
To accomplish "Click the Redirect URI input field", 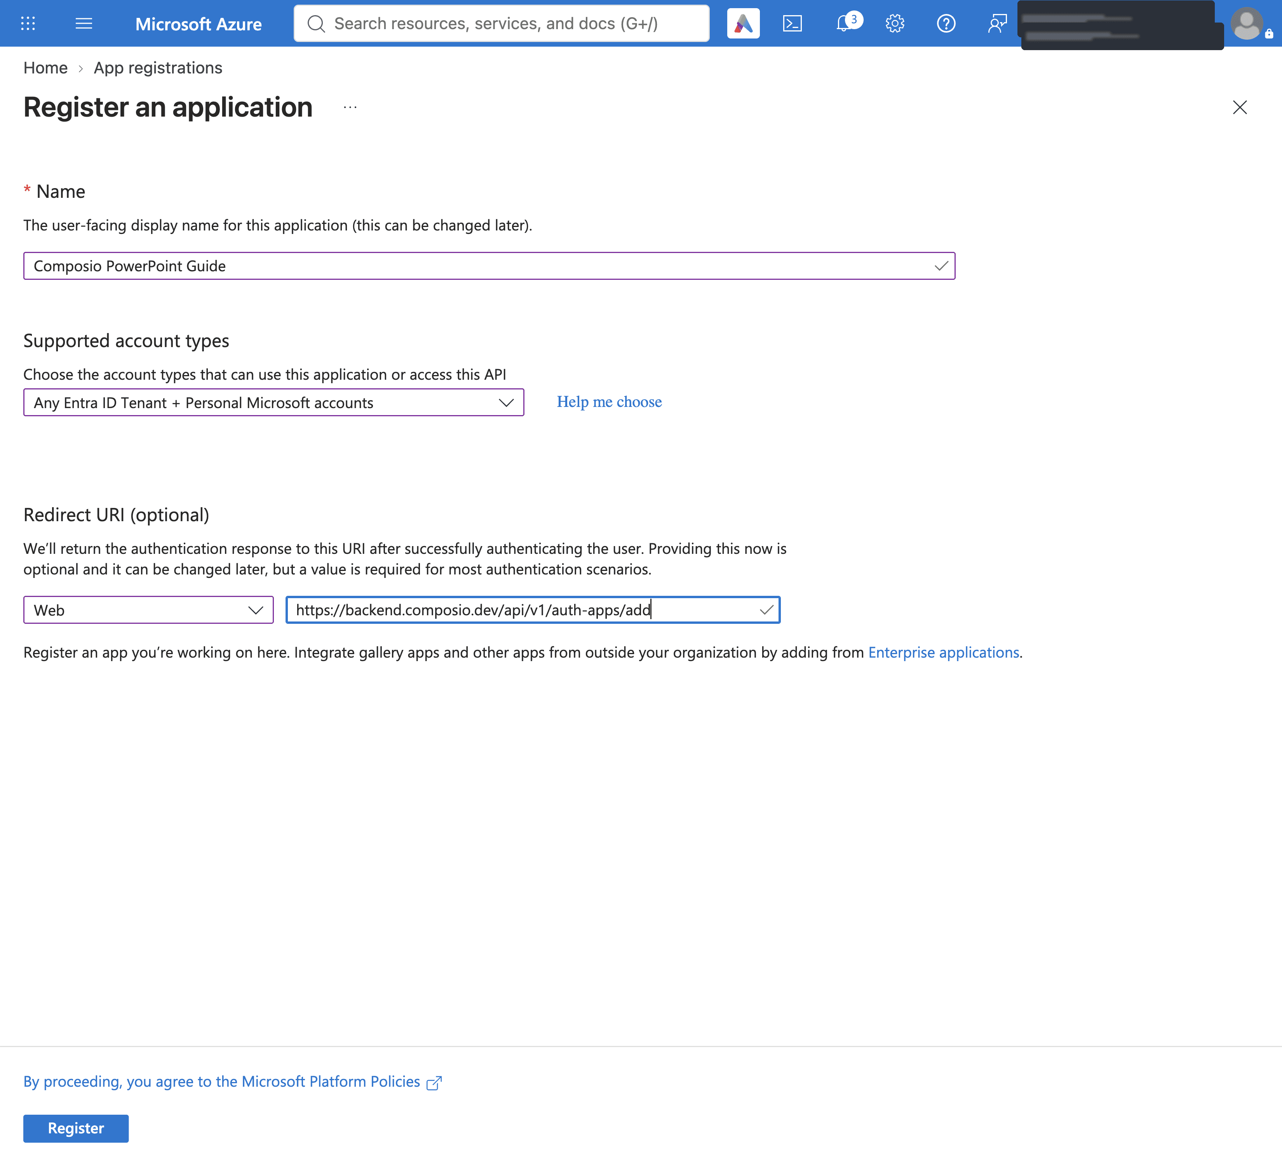I will click(533, 610).
